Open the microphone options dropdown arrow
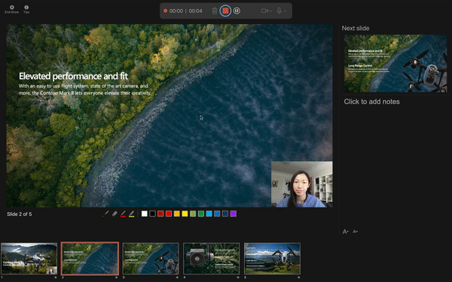Image resolution: width=452 pixels, height=282 pixels. [285, 11]
